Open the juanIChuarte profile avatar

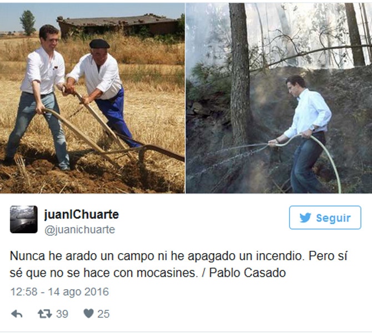[x=24, y=219]
